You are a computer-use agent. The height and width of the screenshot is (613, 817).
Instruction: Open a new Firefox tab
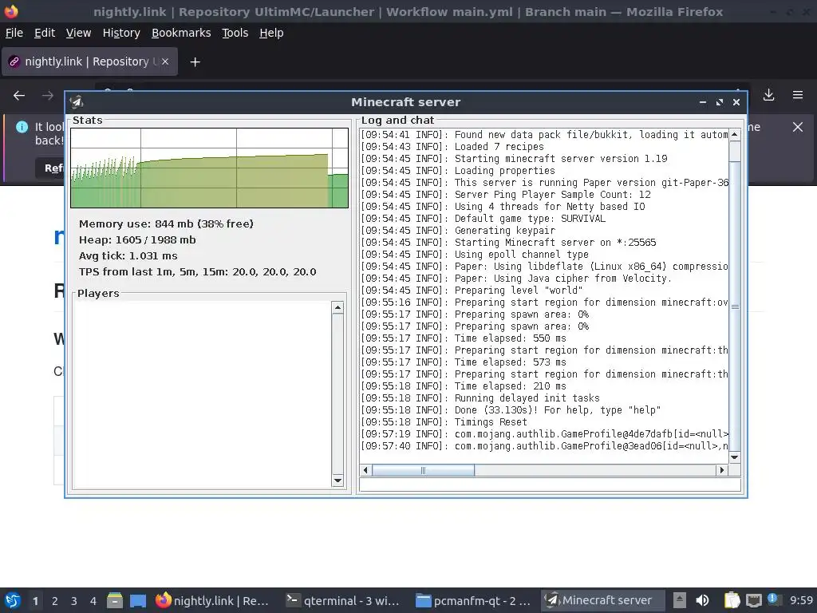[x=195, y=62]
